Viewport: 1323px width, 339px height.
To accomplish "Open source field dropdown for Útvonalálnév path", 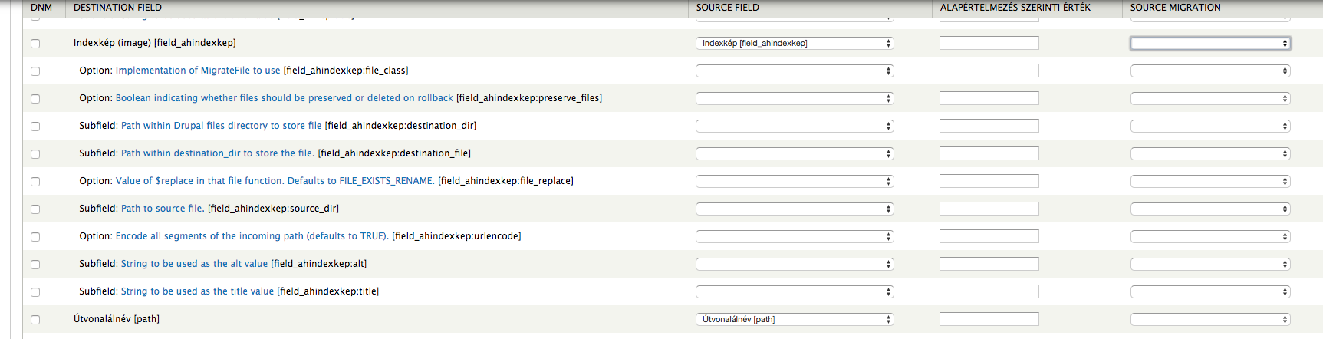I will coord(795,319).
